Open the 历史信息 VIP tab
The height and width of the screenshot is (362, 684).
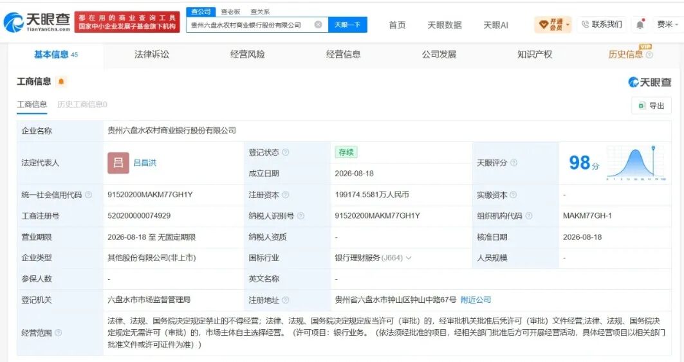point(625,55)
